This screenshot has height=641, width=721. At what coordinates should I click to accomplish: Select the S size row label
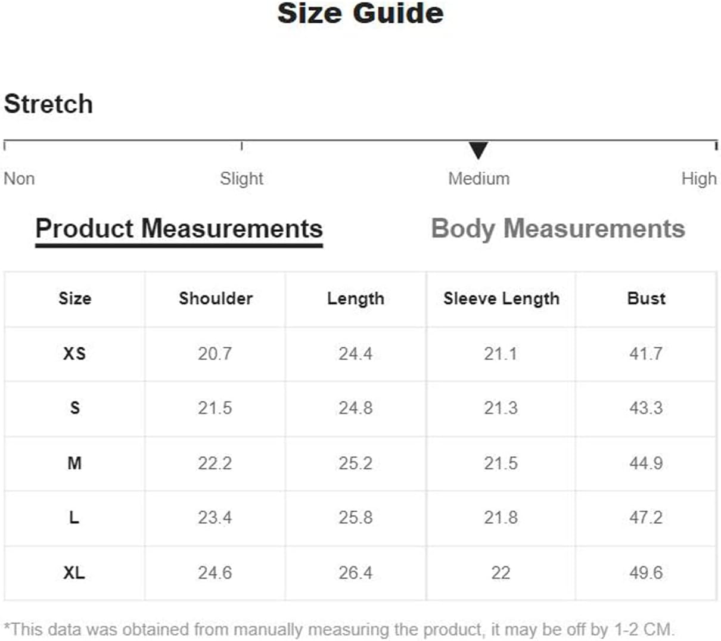74,408
